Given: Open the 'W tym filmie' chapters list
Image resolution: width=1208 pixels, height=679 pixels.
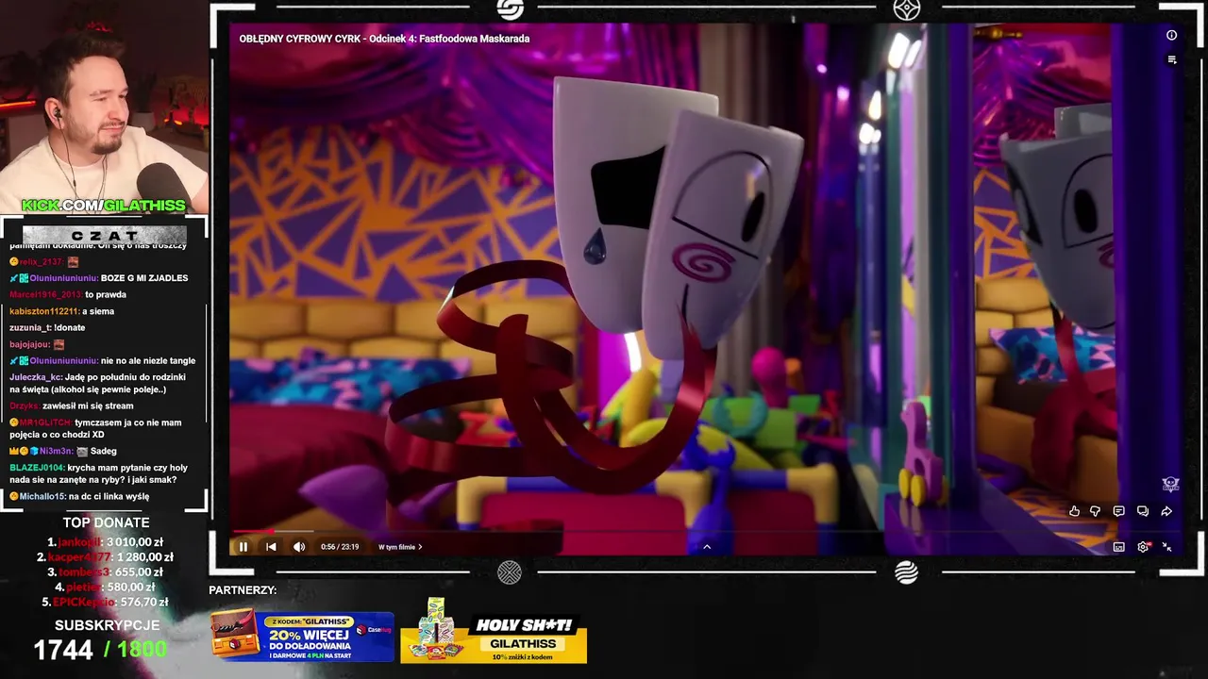Looking at the screenshot, I should [x=400, y=547].
